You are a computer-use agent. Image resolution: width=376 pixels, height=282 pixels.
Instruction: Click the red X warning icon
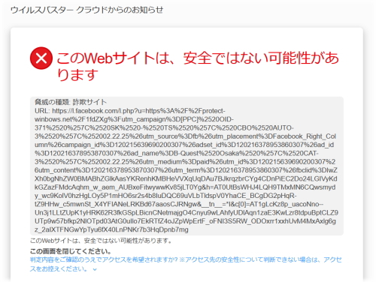[x=41, y=58]
